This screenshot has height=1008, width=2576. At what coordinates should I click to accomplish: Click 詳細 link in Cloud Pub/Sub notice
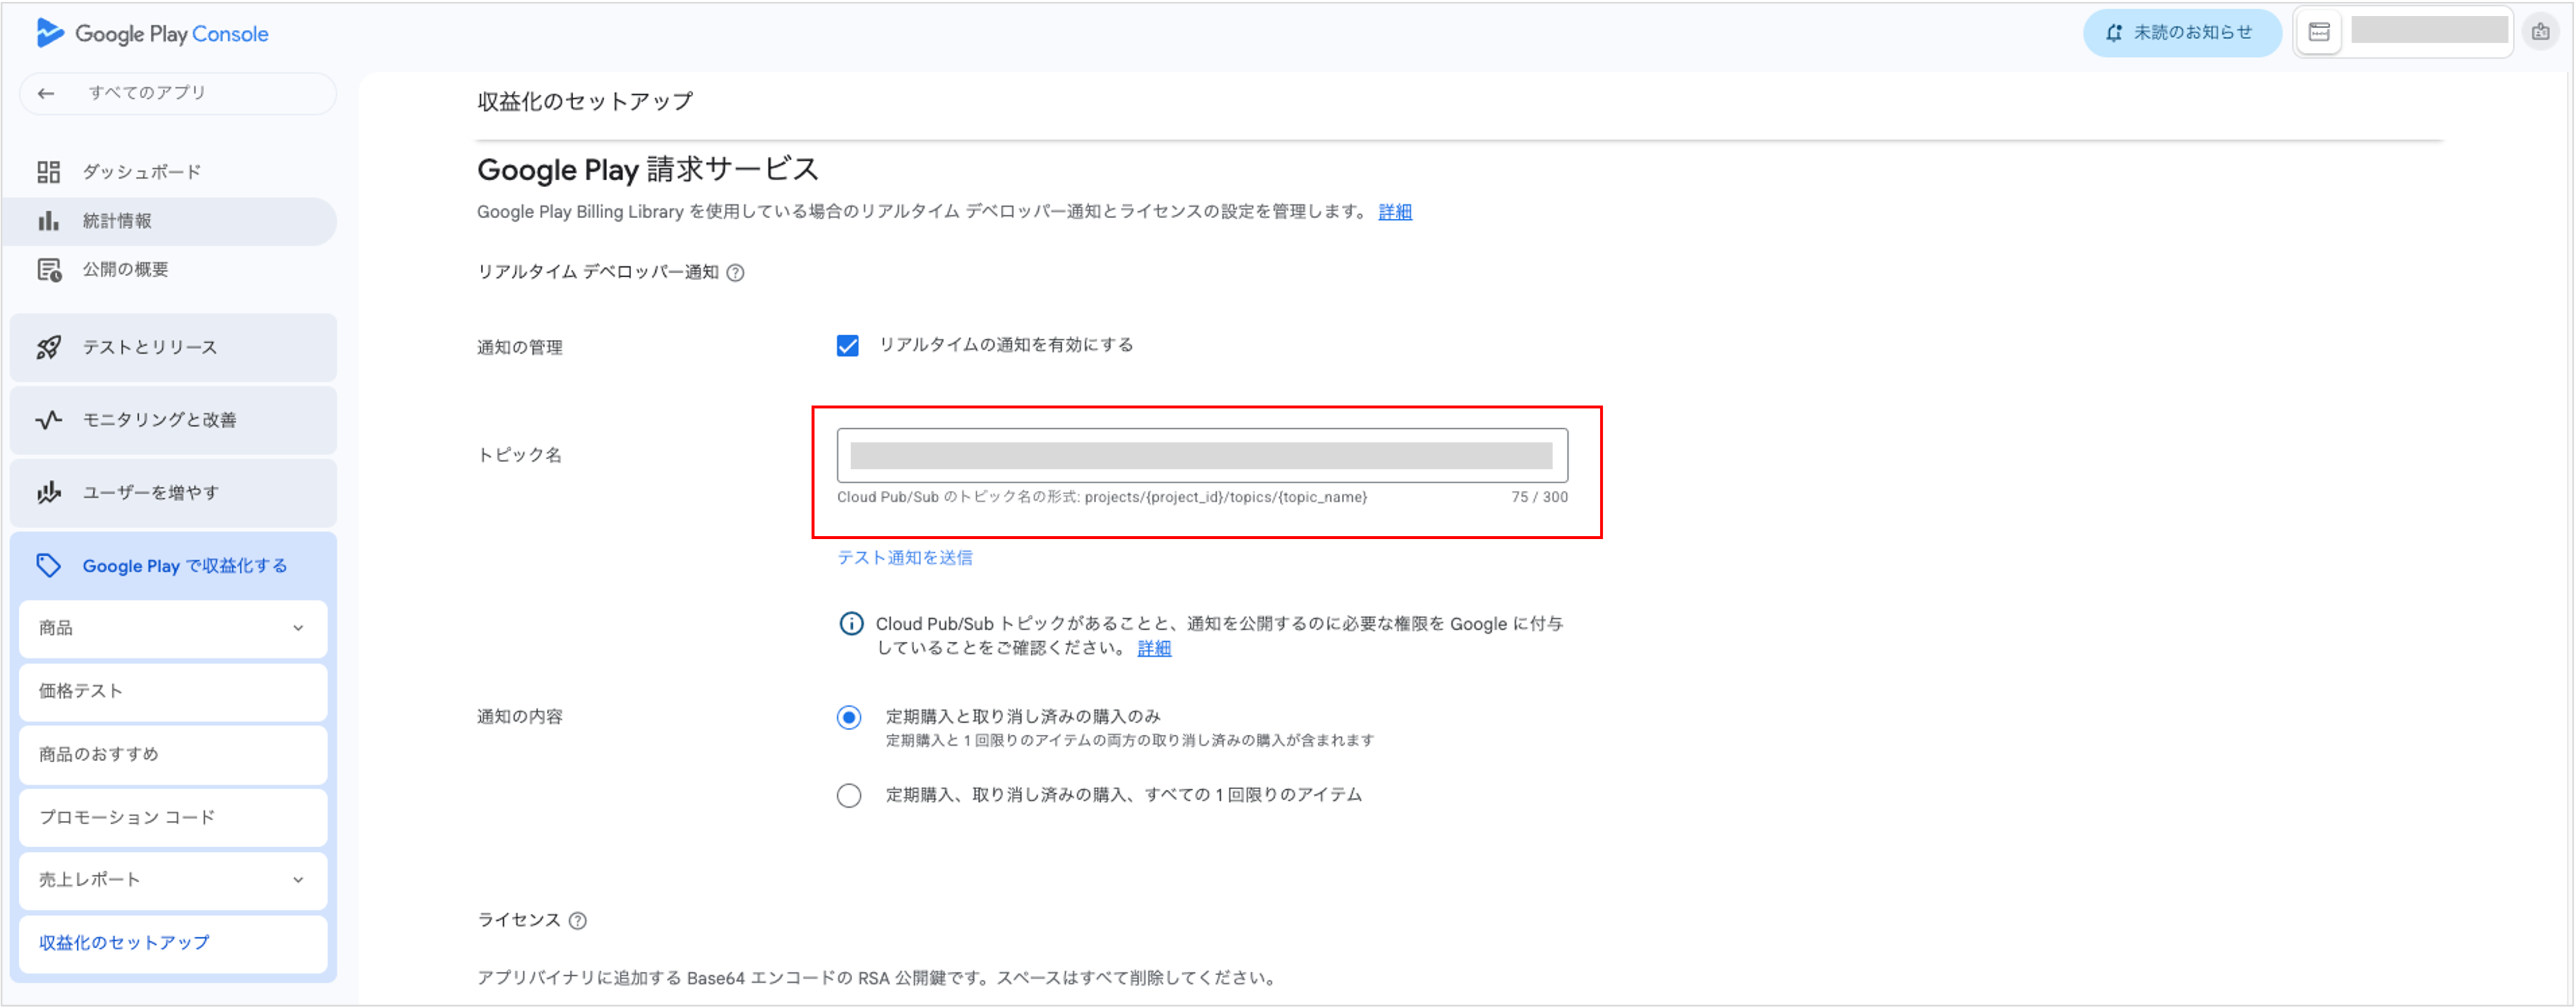pyautogui.click(x=1154, y=649)
